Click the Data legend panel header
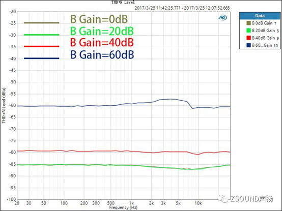This screenshot has height=211, width=282. pos(260,16)
